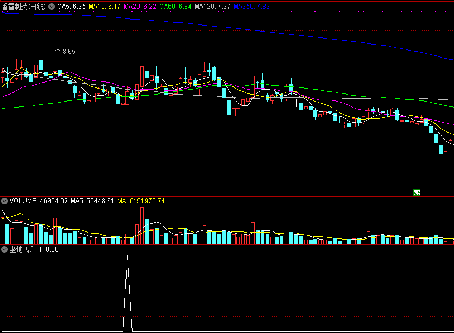Click the lowest cyan candlestick at far right
Screen dimensions: 454x333
pos(440,149)
